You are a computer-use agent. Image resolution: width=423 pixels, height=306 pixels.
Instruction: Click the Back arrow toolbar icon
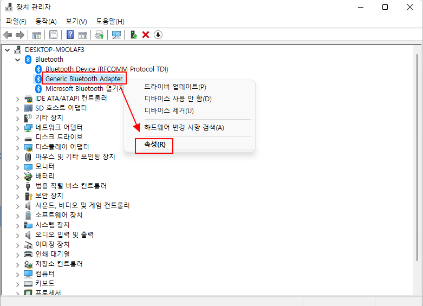click(8, 35)
